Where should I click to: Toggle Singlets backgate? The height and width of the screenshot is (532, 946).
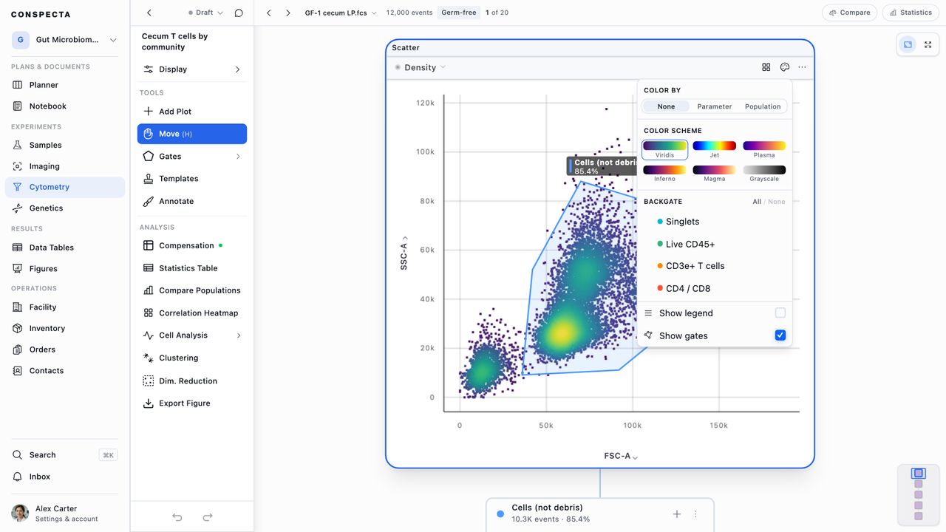pos(715,222)
